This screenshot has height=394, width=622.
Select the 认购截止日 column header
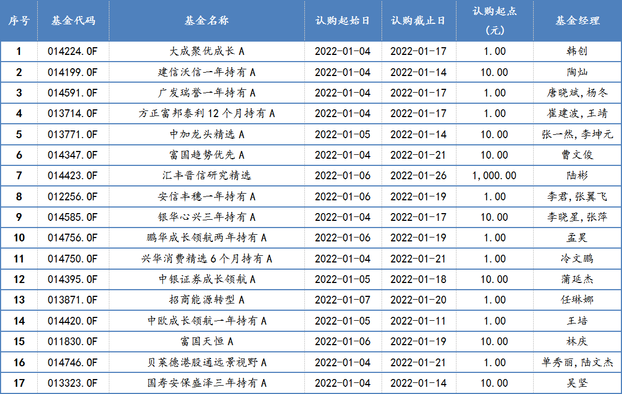pos(419,21)
